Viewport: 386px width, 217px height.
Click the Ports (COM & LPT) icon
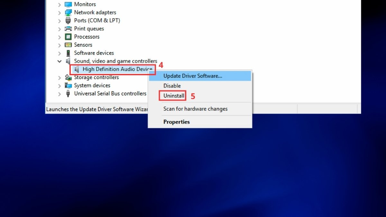[x=68, y=20]
